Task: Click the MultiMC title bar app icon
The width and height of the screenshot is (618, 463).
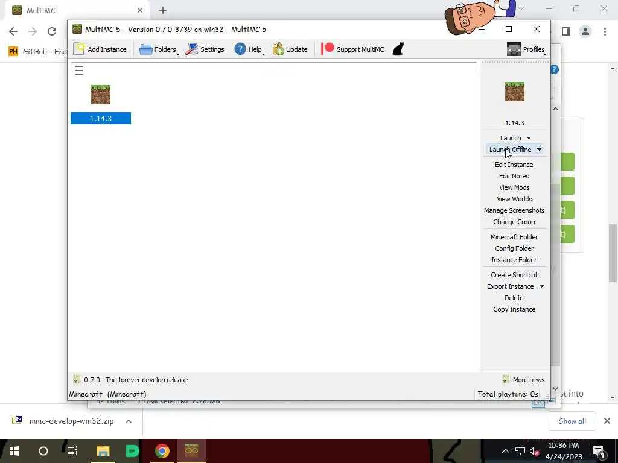Action: pos(77,29)
